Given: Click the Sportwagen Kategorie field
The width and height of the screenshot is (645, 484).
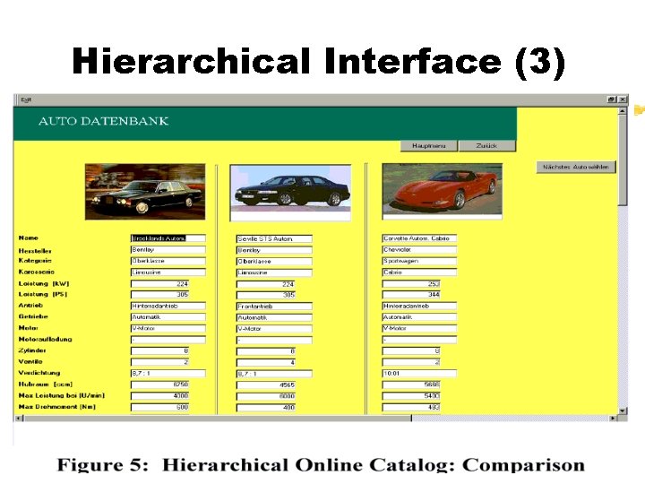Looking at the screenshot, I should 419,261.
